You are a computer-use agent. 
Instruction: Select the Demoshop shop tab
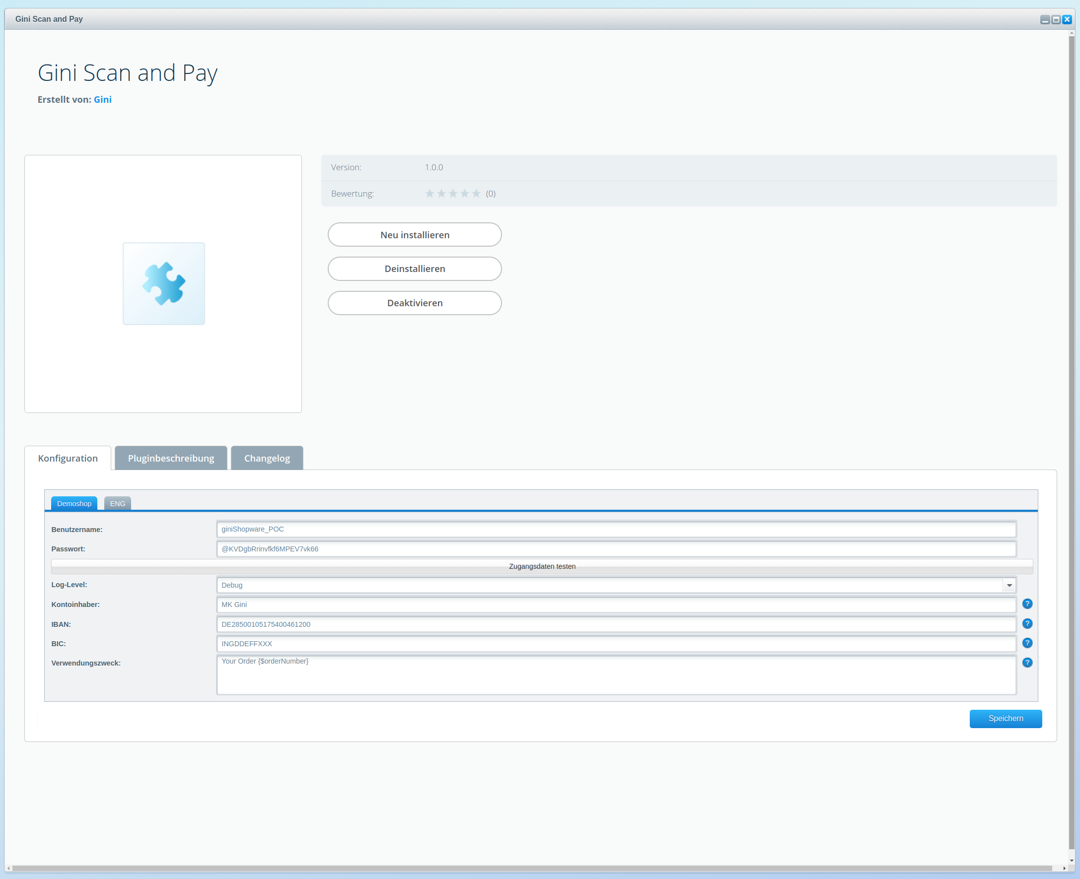74,503
